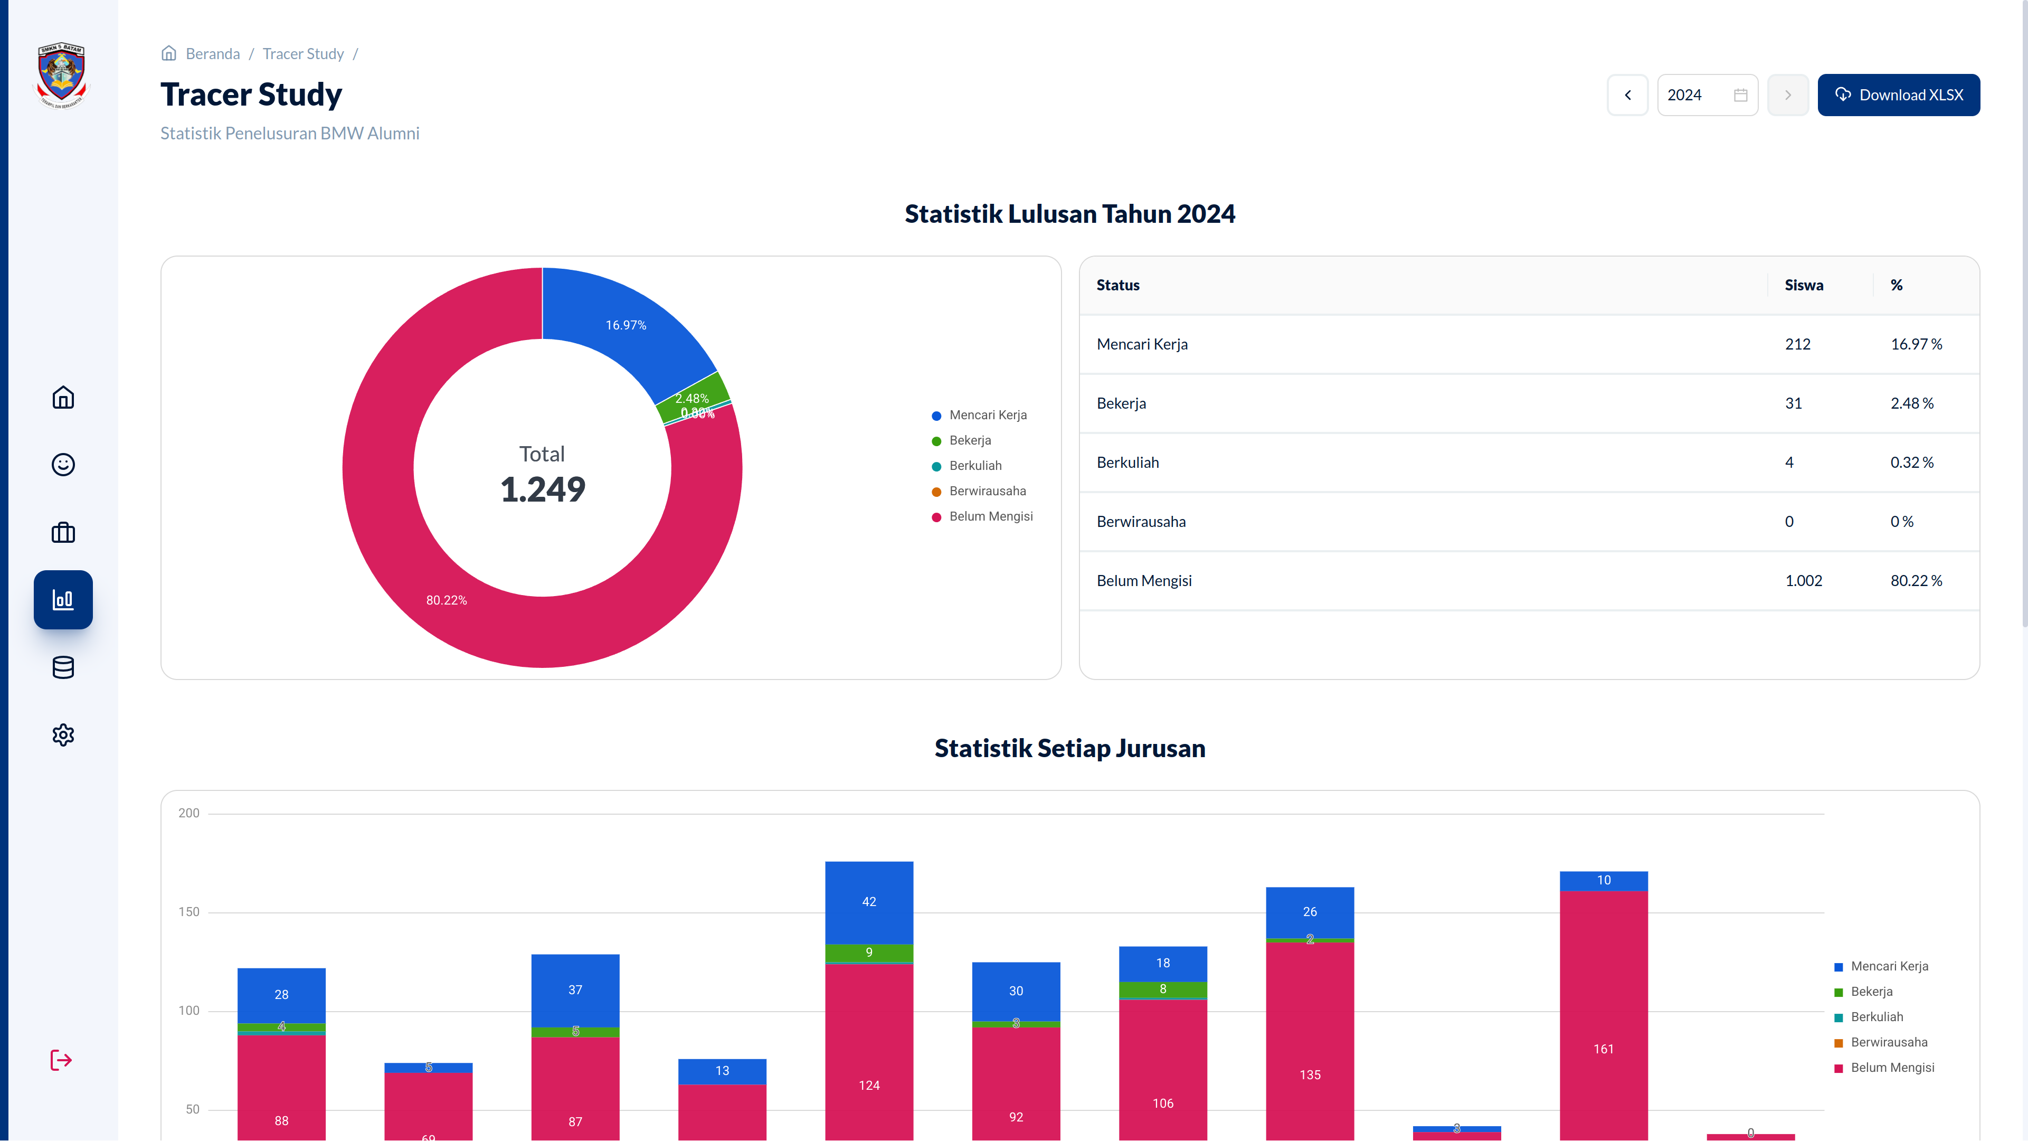
Task: Click the smiley face sidebar icon
Action: [x=63, y=465]
